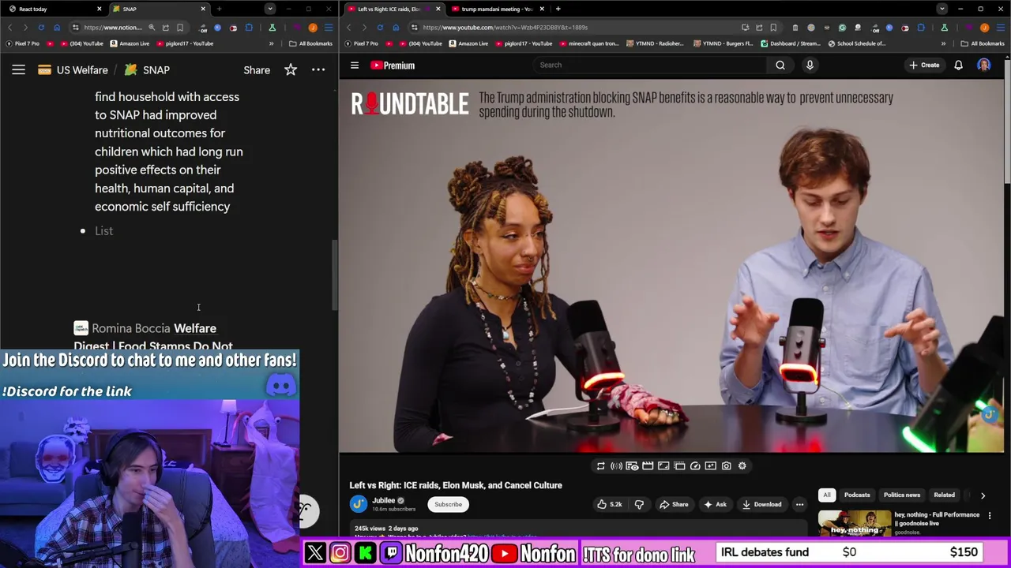The width and height of the screenshot is (1011, 568).
Task: Toggle cinema mode film icon under video
Action: pos(648,466)
